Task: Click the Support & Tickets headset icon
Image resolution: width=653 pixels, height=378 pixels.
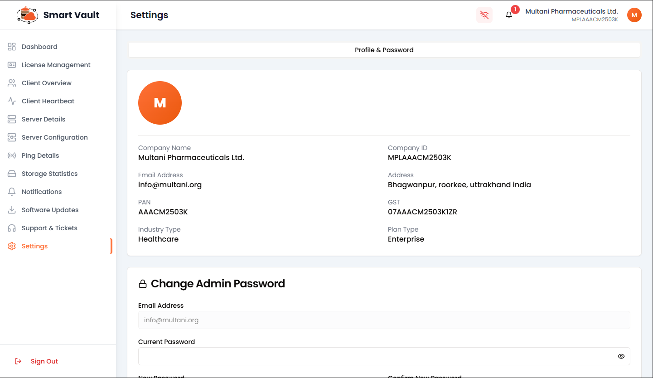Action: tap(12, 228)
